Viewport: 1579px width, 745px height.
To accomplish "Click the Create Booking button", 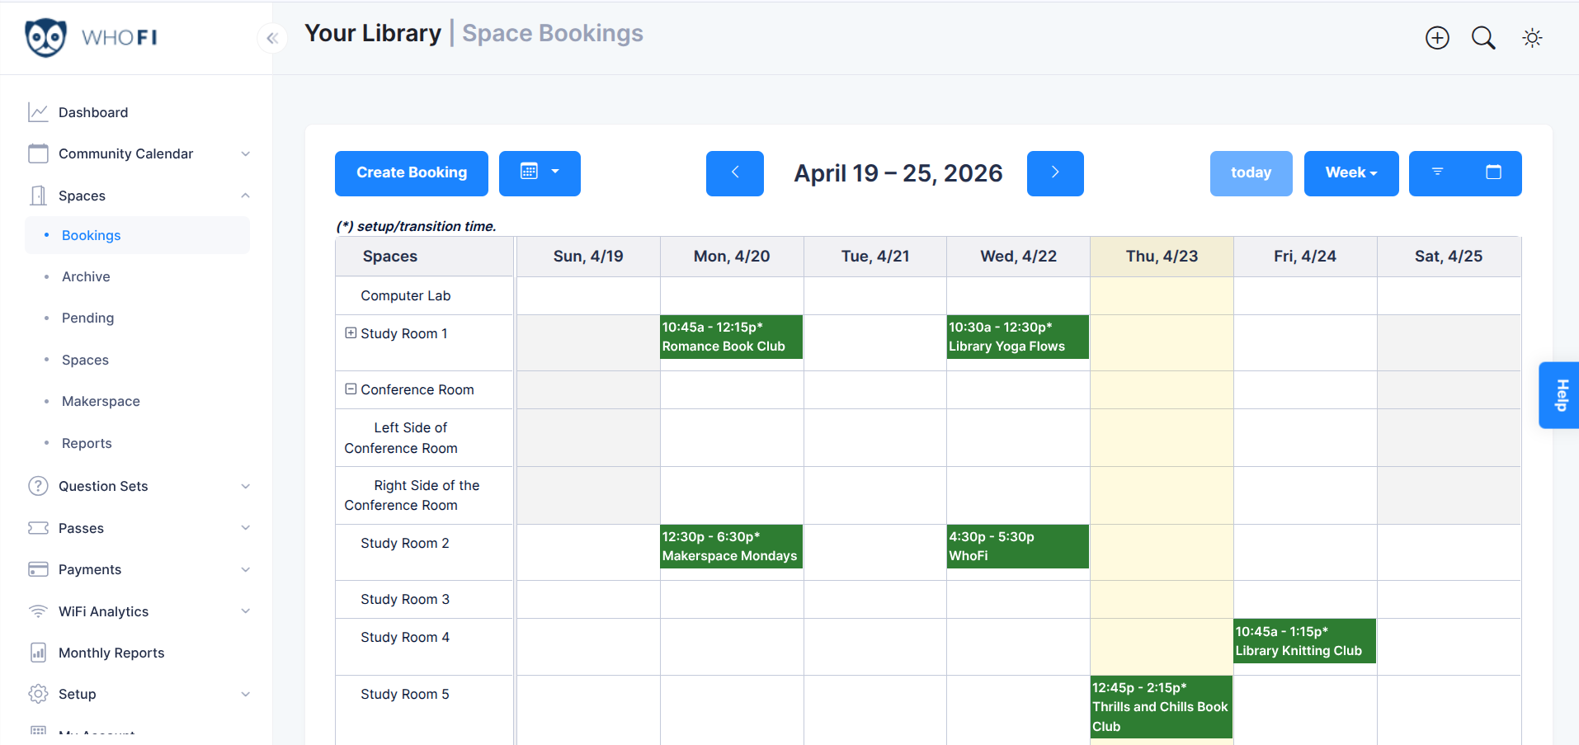I will tap(411, 173).
